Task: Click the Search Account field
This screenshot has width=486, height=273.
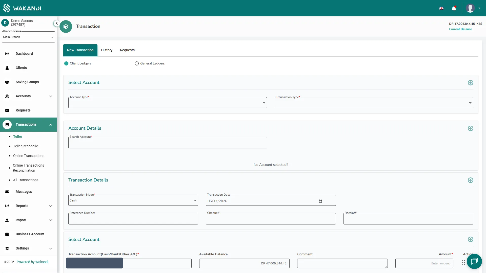Action: coord(168,143)
